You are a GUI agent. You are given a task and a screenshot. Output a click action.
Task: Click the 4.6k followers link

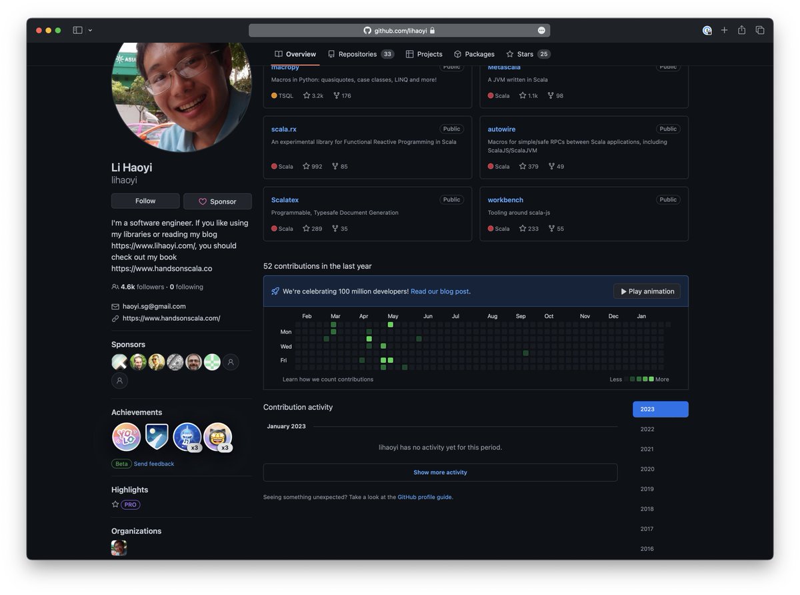pyautogui.click(x=137, y=287)
